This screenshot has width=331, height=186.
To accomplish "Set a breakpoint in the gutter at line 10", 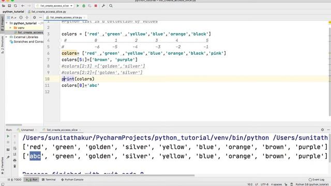I will (x=54, y=79).
